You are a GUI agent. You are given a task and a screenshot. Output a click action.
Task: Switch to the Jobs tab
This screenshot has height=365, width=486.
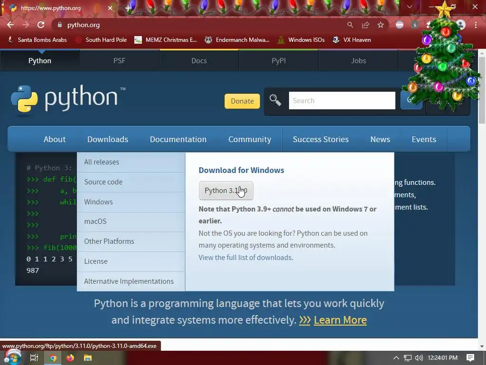pos(358,60)
